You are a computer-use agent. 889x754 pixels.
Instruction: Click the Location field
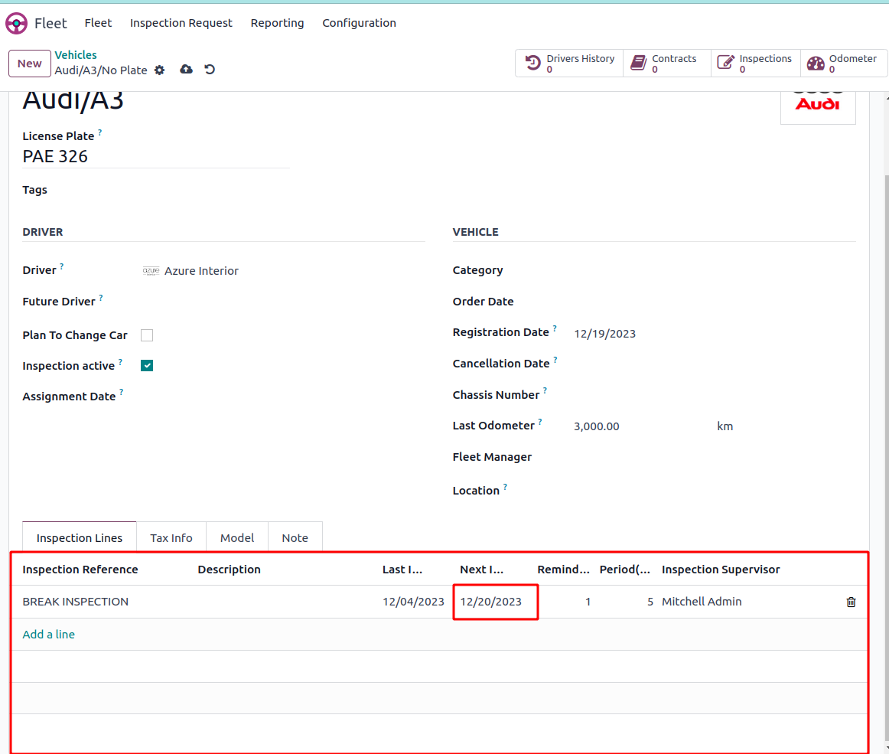tap(714, 491)
